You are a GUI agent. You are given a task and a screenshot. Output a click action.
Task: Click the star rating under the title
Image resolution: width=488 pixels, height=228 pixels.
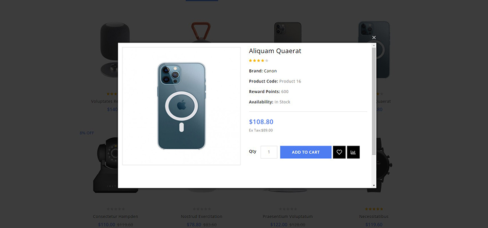[259, 61]
